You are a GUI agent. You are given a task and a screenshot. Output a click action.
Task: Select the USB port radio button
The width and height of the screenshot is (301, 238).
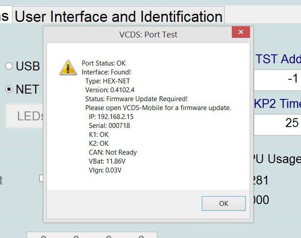pos(9,66)
